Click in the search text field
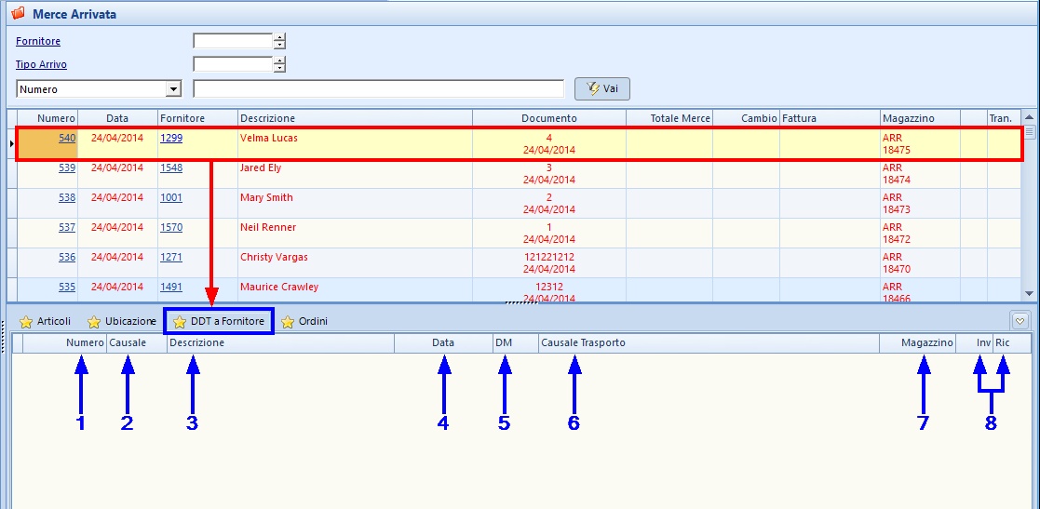 (378, 89)
